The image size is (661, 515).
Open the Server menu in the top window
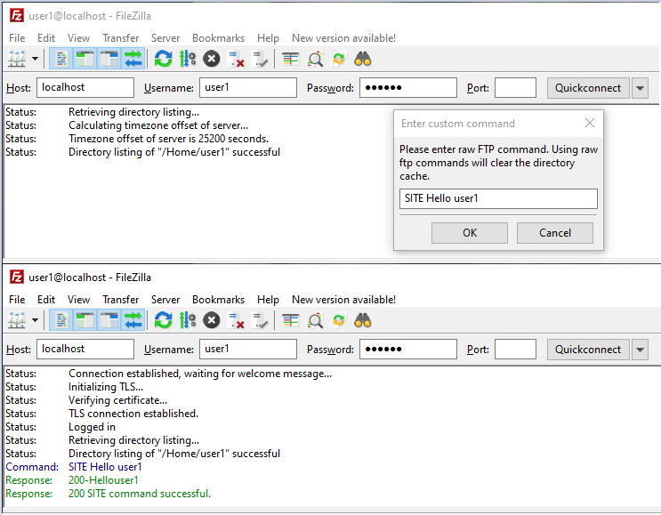click(165, 38)
